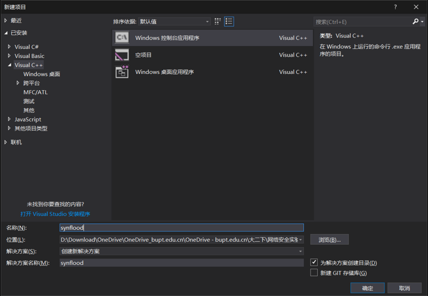Select the Visual C++ tree item
The image size is (428, 296).
29,65
